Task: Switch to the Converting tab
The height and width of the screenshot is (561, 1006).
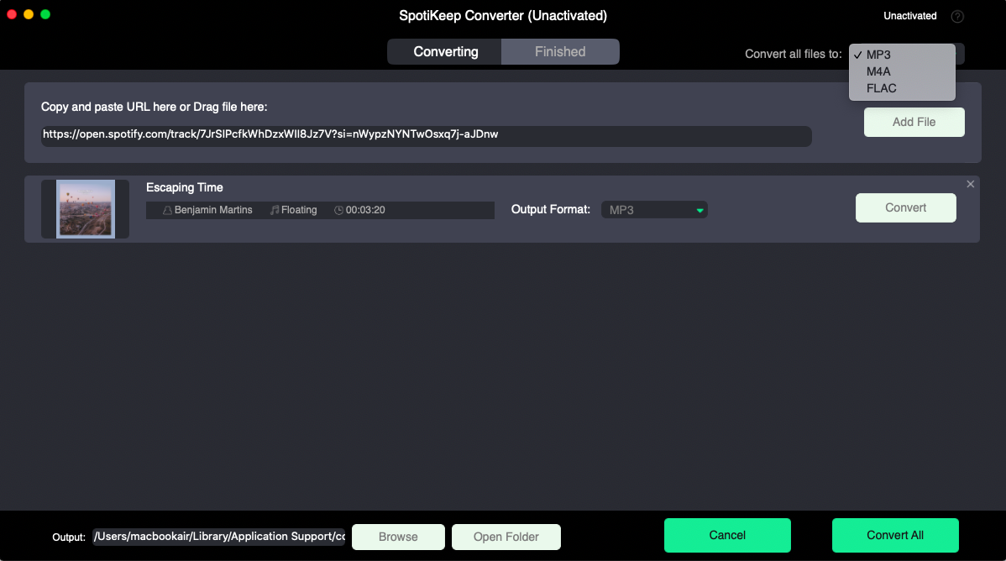Action: (444, 51)
